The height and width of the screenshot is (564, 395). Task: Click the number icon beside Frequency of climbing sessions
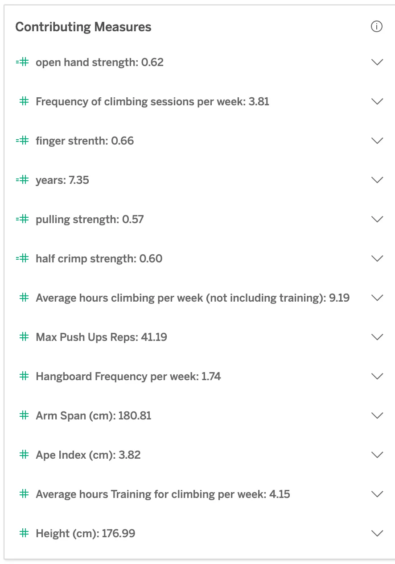point(24,101)
